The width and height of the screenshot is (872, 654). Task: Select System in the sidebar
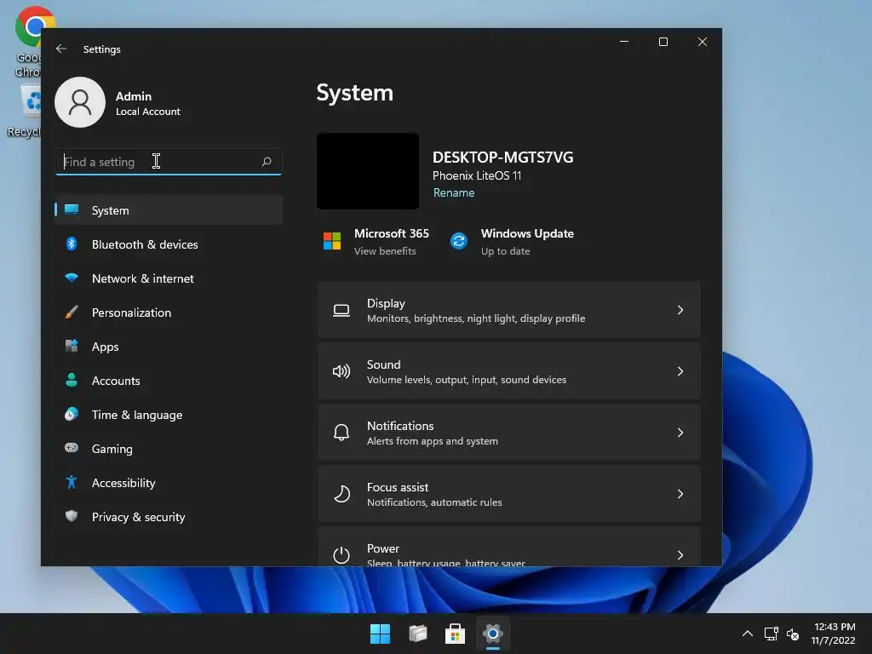[169, 209]
